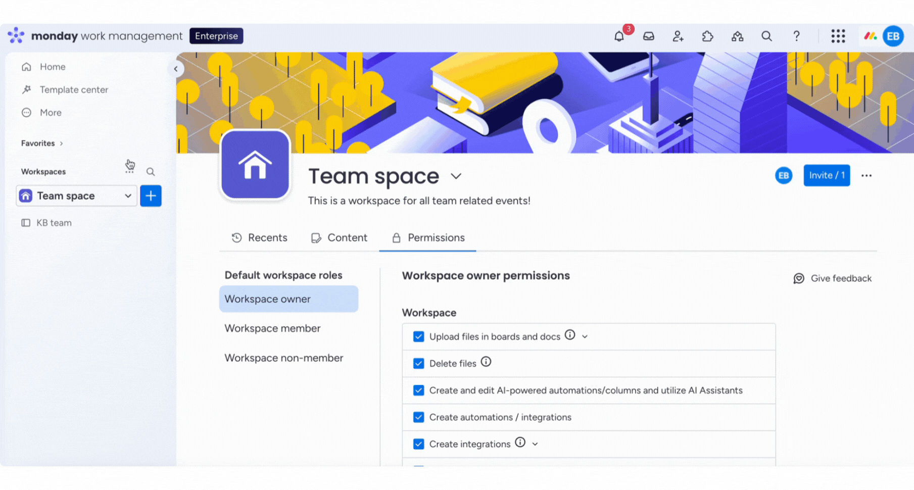Screen dimensions: 914x490
Task: Open the inbox tray icon
Action: click(x=648, y=36)
